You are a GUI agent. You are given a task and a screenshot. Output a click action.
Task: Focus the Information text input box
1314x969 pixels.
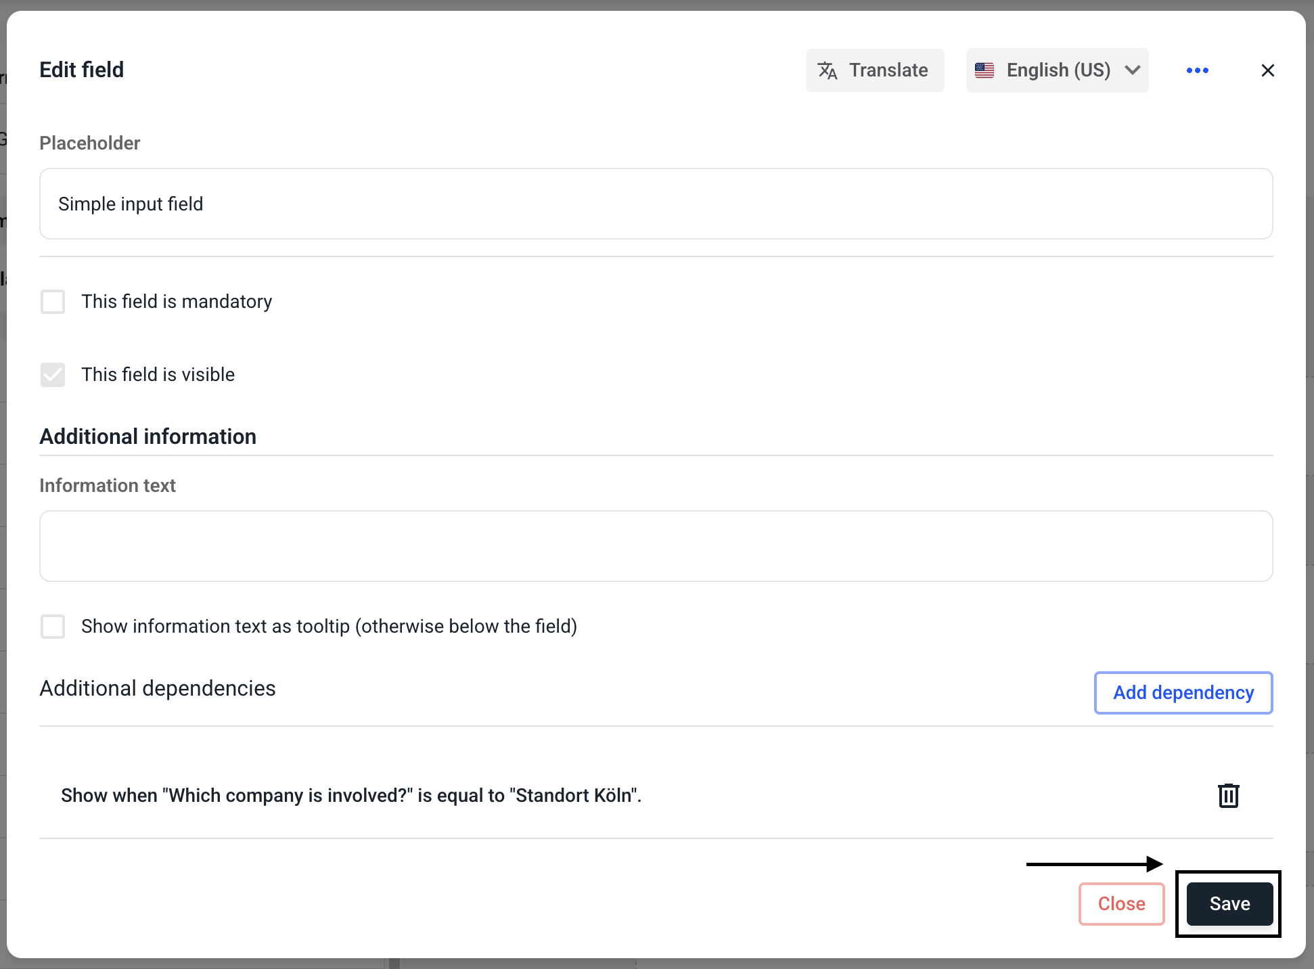click(656, 546)
